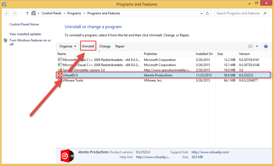The width and height of the screenshot is (274, 166).
Task: Click the Repair toolbar button
Action: 120,46
